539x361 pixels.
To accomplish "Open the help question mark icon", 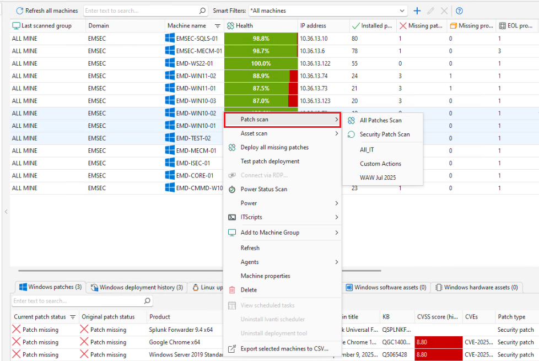I will click(x=459, y=10).
